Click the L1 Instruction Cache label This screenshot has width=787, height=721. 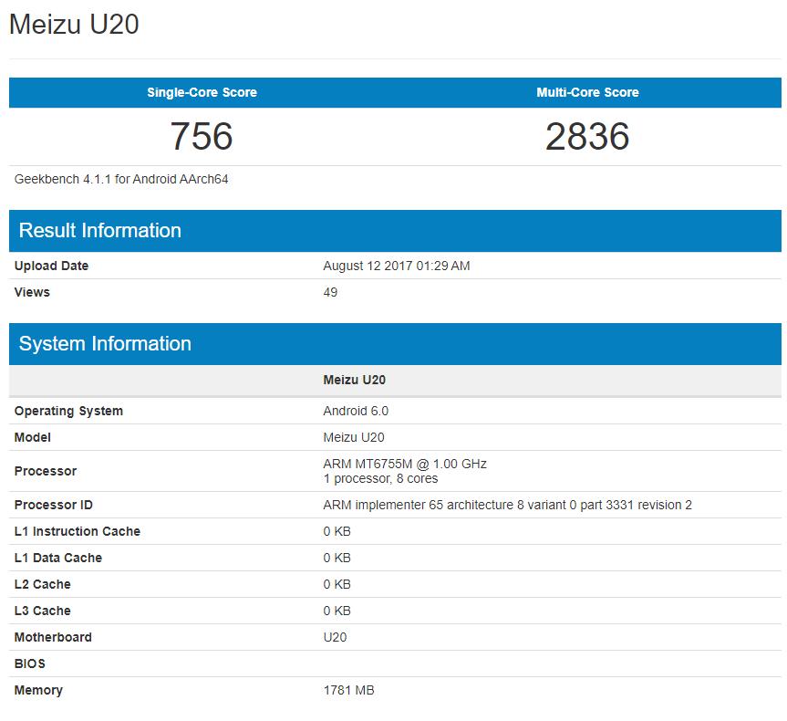(78, 531)
